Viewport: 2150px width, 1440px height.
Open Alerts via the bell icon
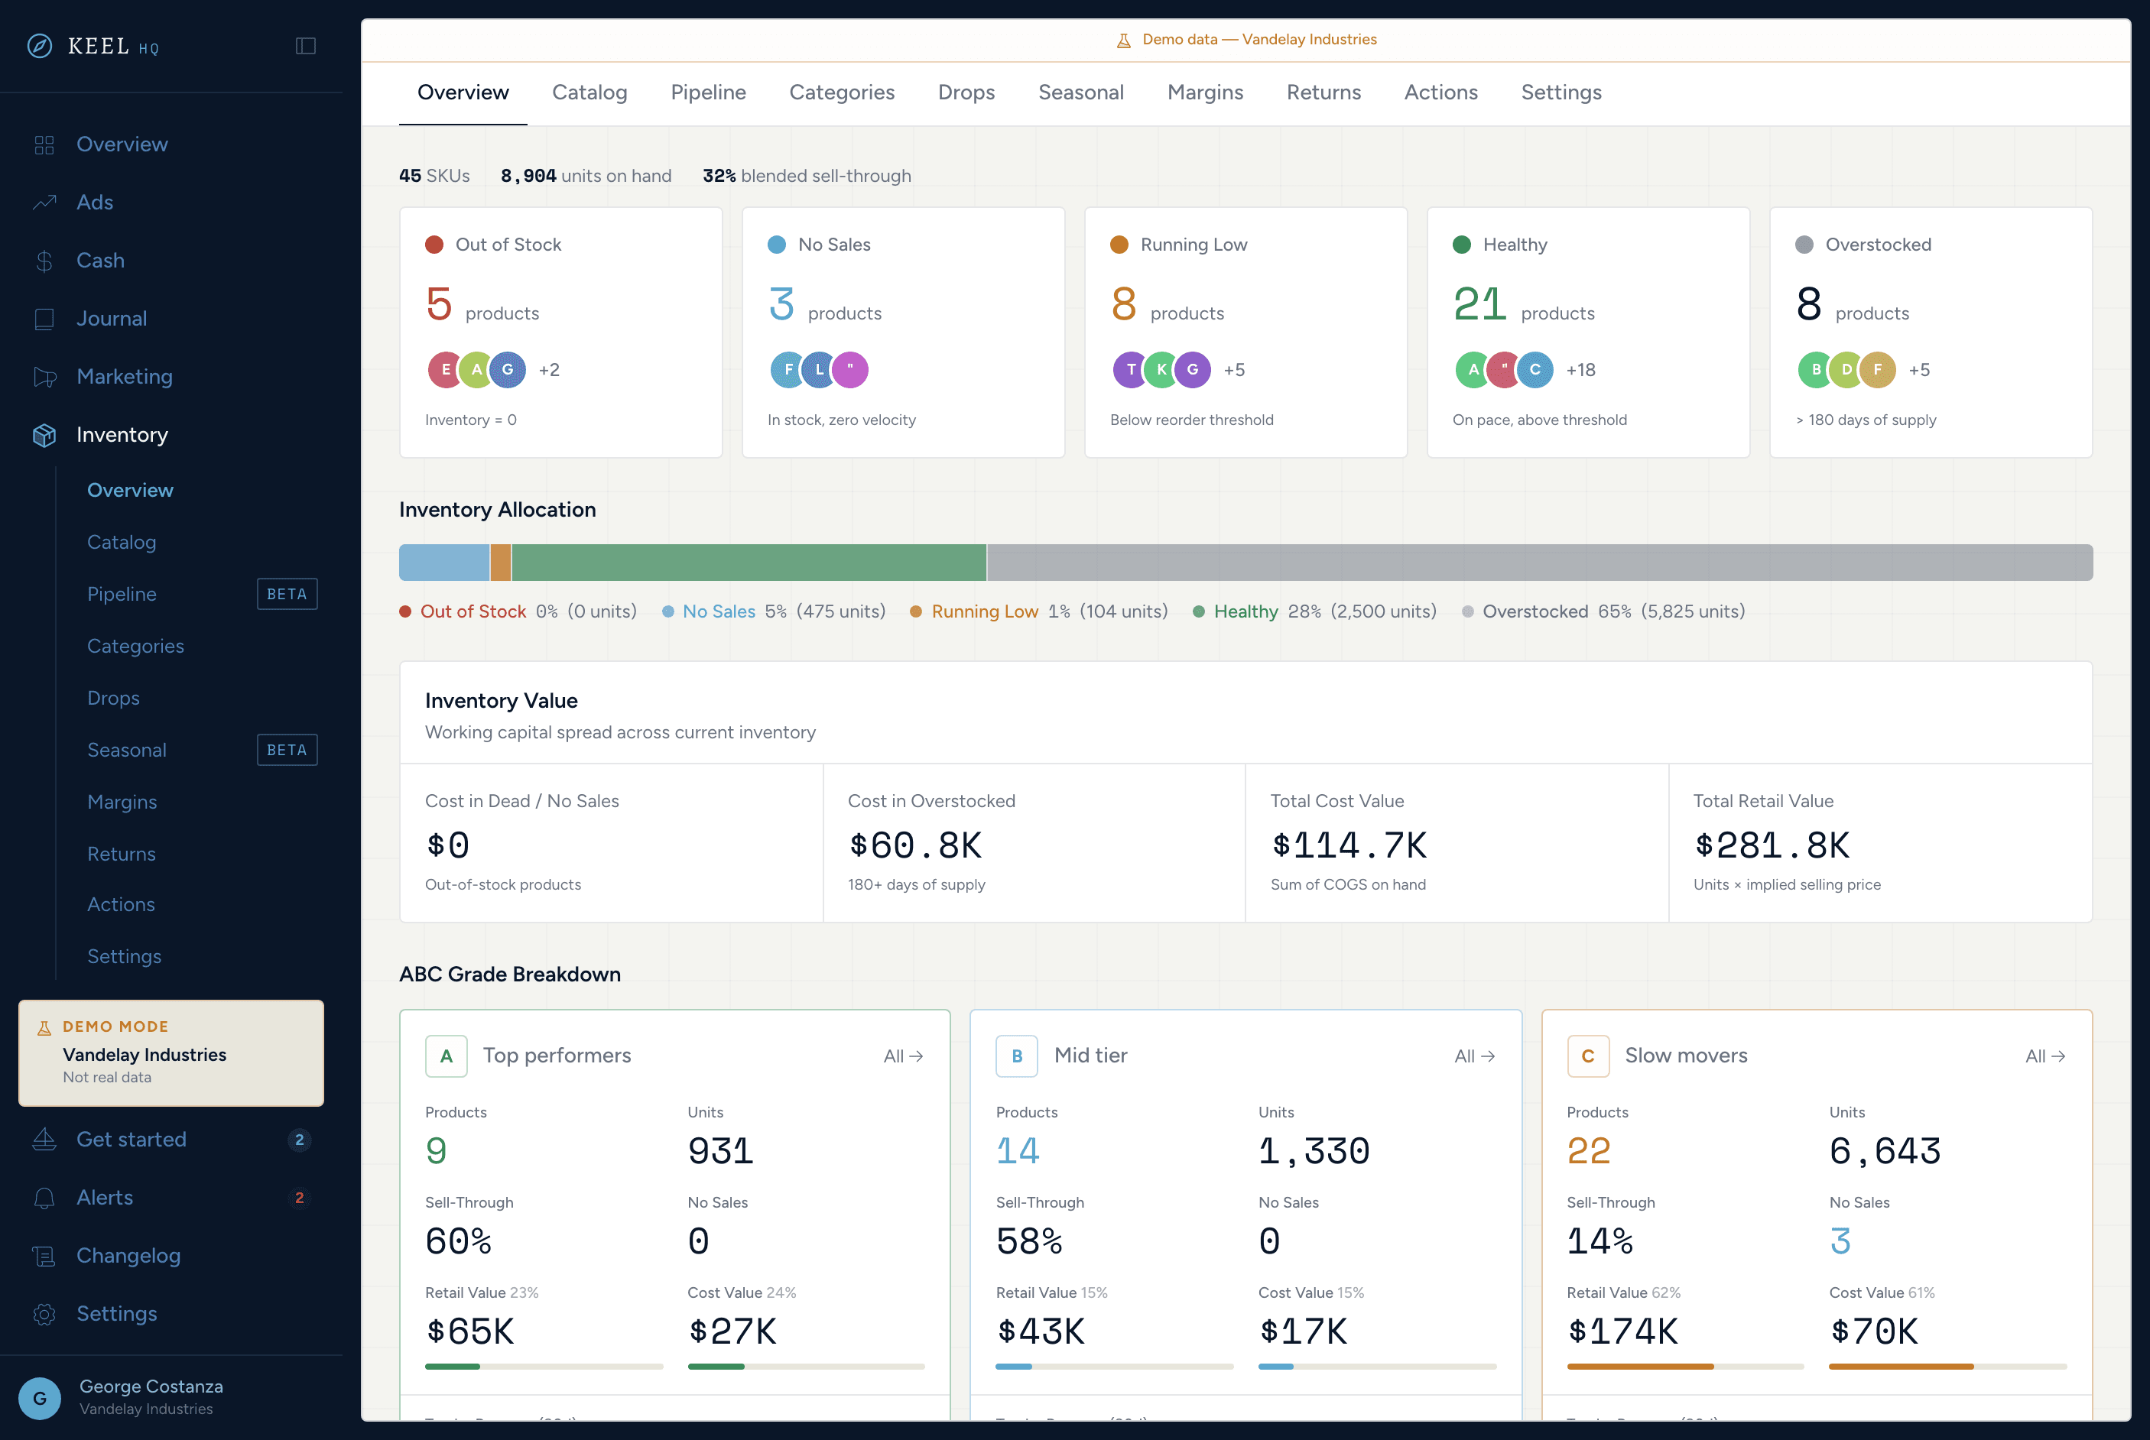click(x=44, y=1198)
